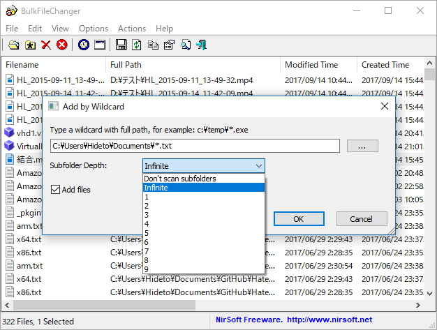Click the floppy disk Save icon
This screenshot has width=437, height=330.
[x=121, y=45]
